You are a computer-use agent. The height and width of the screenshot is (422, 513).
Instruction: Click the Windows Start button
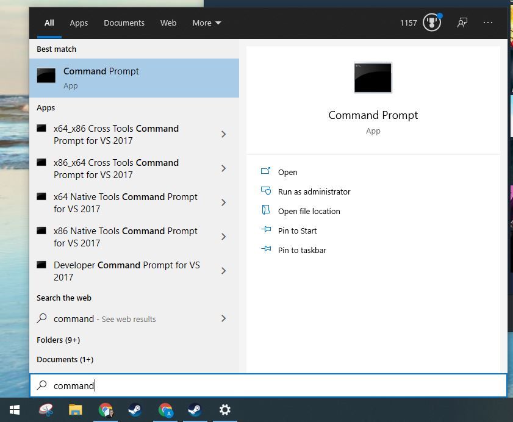[14, 410]
